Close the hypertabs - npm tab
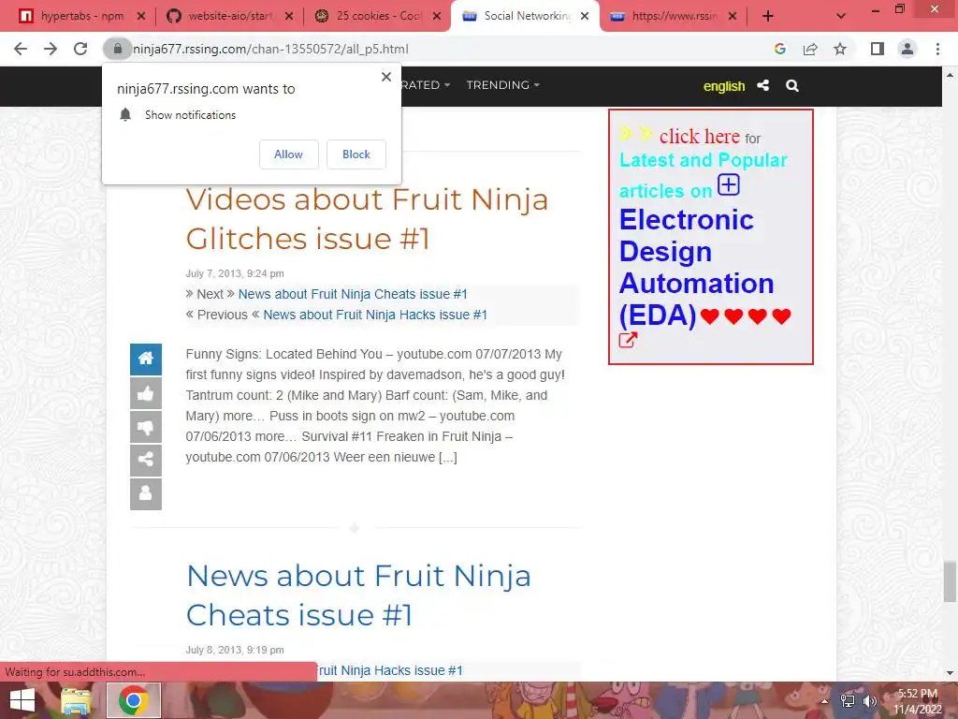The height and width of the screenshot is (719, 958). tap(141, 17)
